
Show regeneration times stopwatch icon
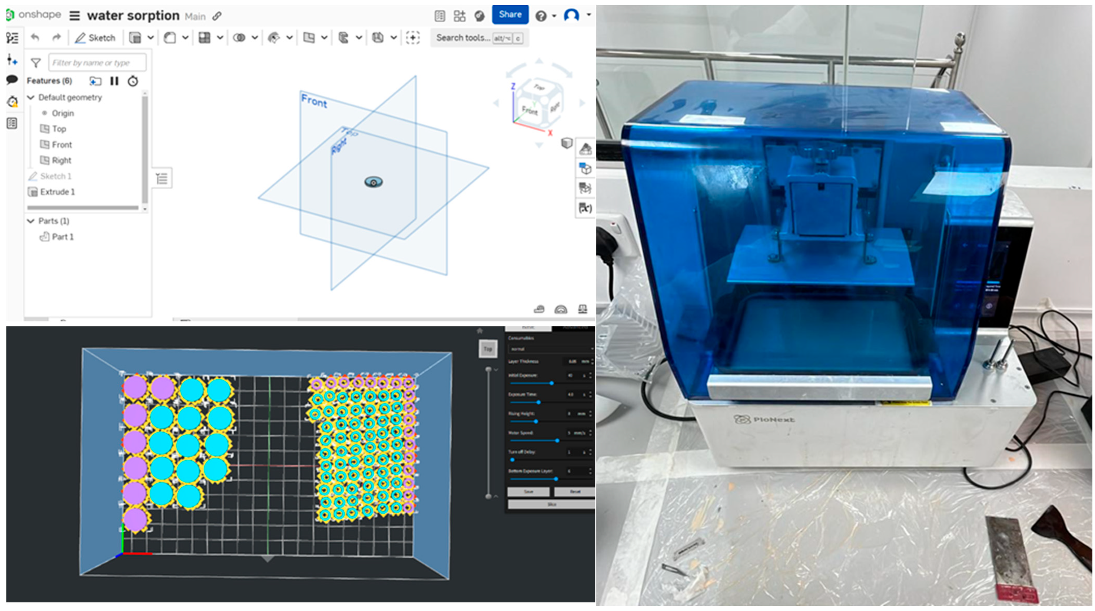click(133, 81)
